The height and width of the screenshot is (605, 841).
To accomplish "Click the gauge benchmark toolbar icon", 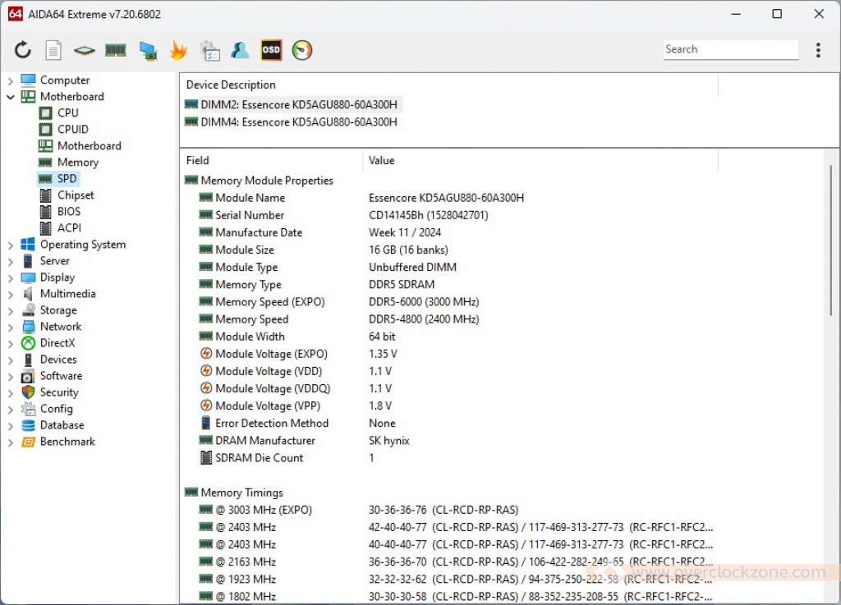I will tap(302, 50).
